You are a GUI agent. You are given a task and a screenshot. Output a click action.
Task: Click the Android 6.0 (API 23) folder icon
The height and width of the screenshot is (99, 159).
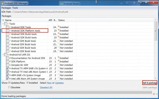pyautogui.click(x=8, y=55)
